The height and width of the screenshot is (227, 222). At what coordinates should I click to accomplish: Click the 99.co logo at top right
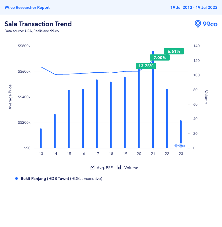pyautogui.click(x=206, y=24)
